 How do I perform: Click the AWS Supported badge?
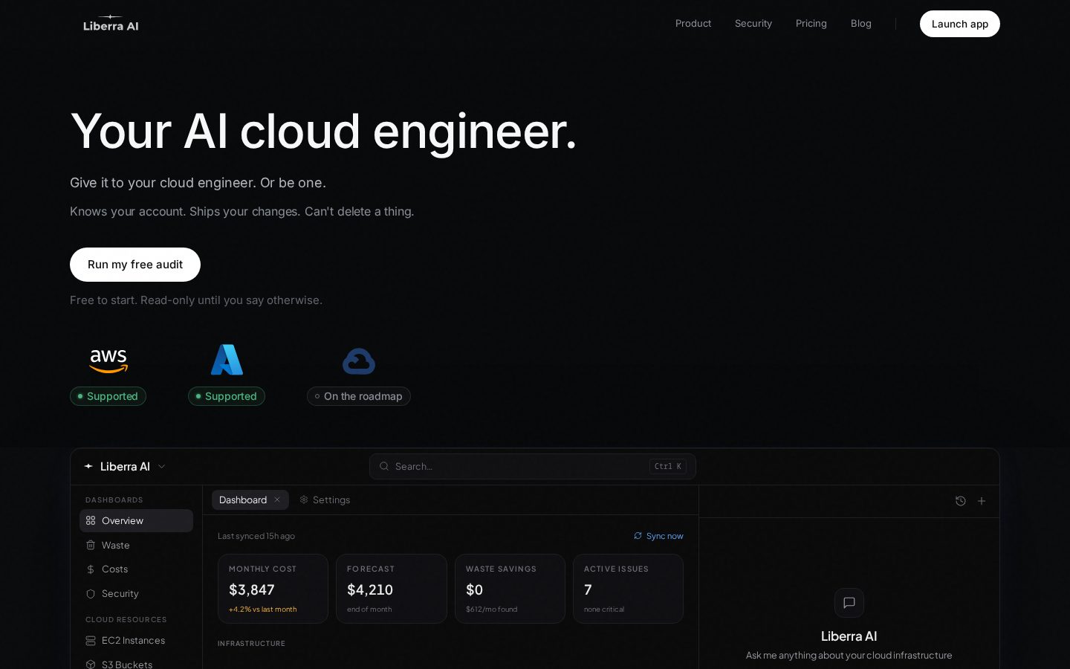pos(108,396)
